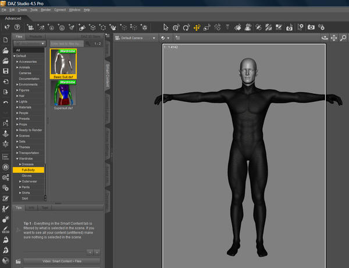
Task: Select the Tips tab in lower panel
Action: coord(19,207)
